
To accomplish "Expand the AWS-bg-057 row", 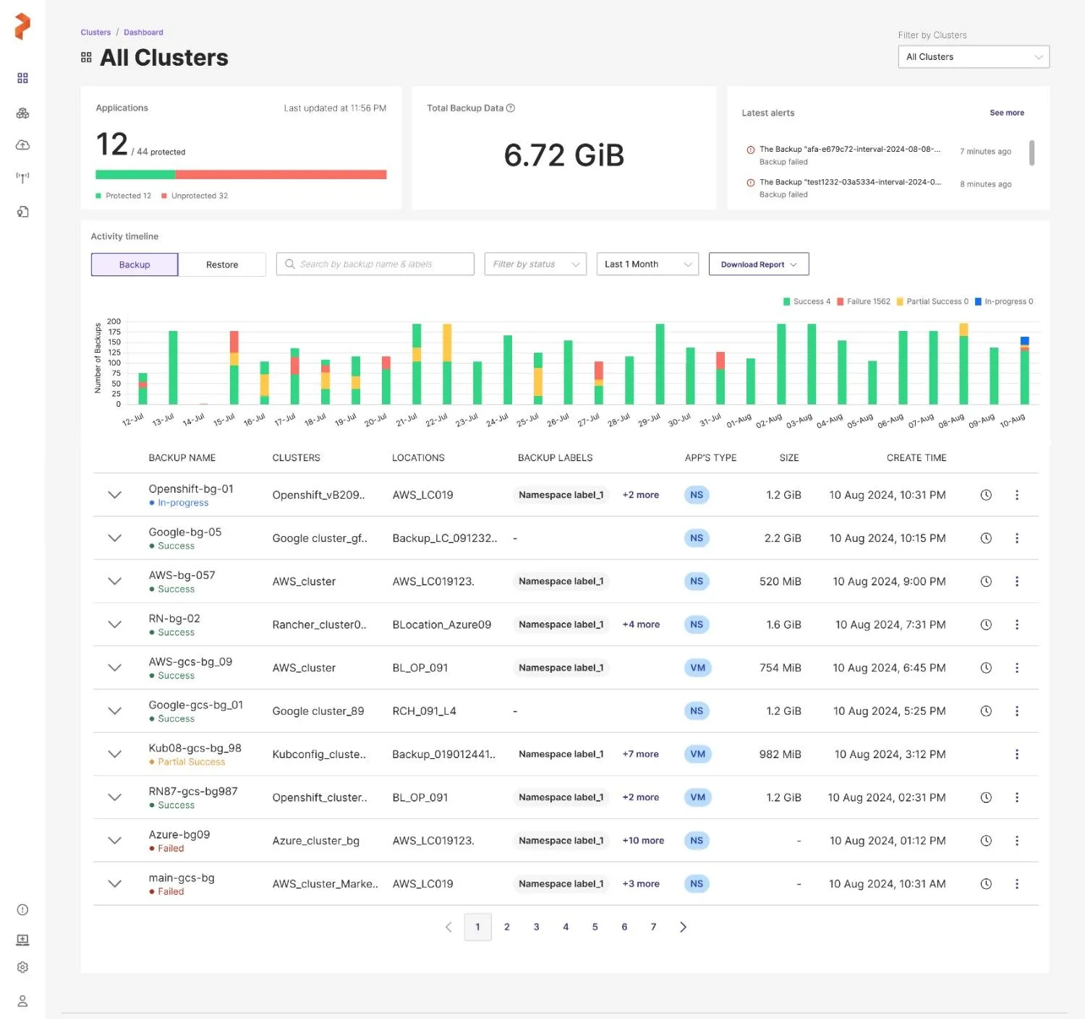I will [x=114, y=582].
